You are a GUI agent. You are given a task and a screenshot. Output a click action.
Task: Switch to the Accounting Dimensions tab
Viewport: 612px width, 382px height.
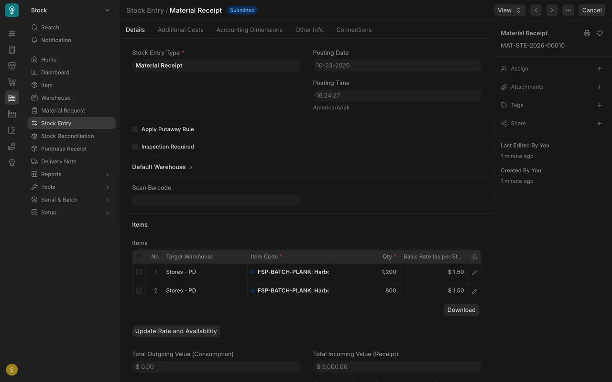[250, 30]
